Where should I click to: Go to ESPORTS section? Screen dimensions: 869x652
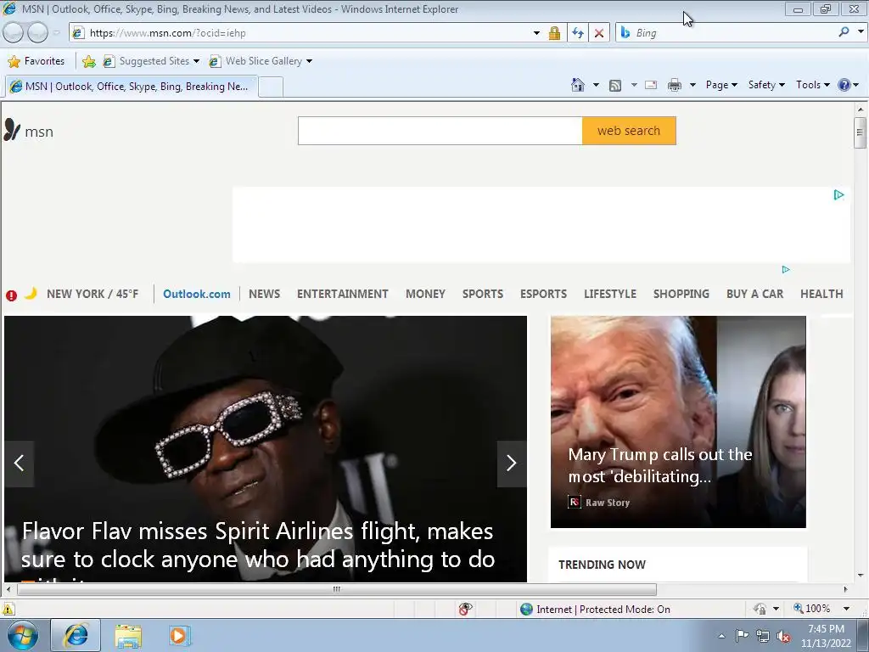point(543,294)
